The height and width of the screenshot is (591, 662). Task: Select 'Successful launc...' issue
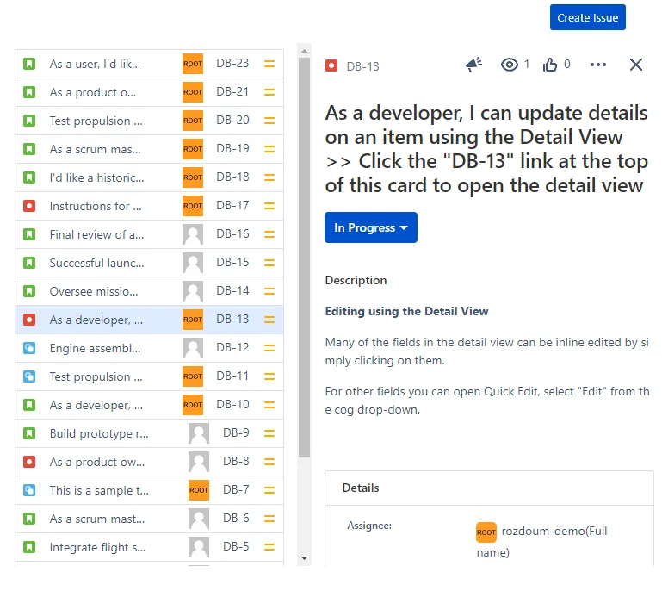click(96, 263)
